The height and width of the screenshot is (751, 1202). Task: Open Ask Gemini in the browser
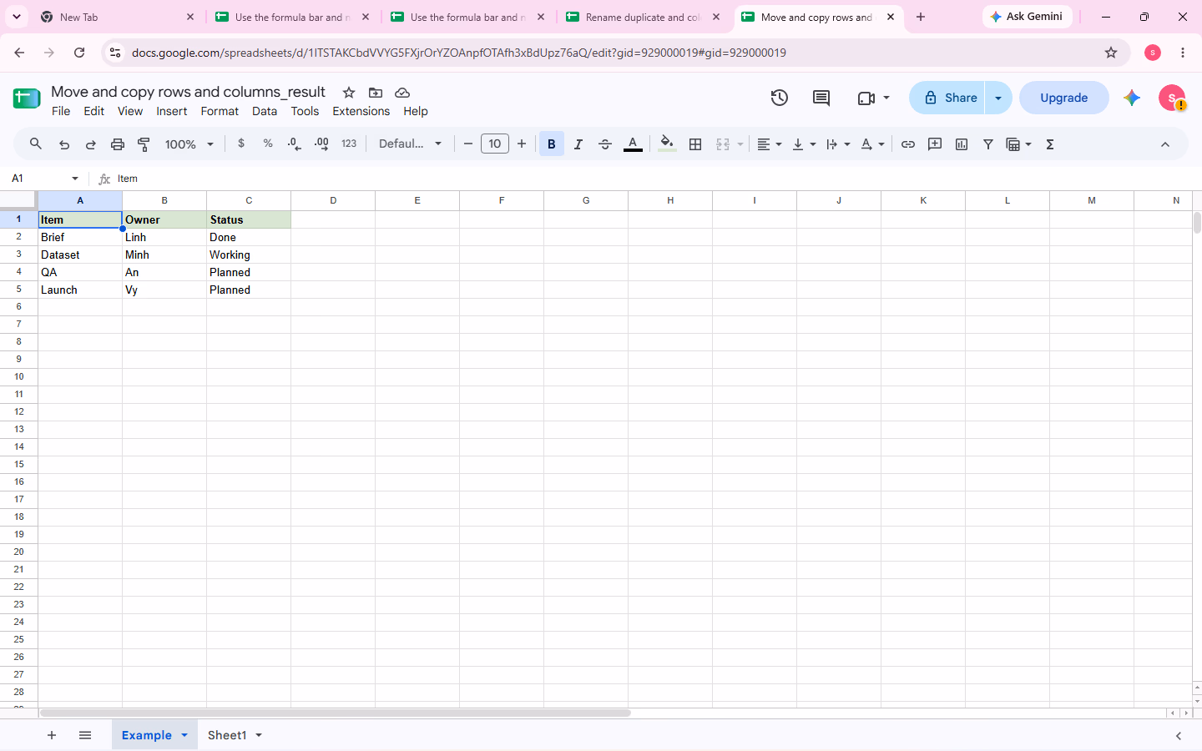[1027, 17]
